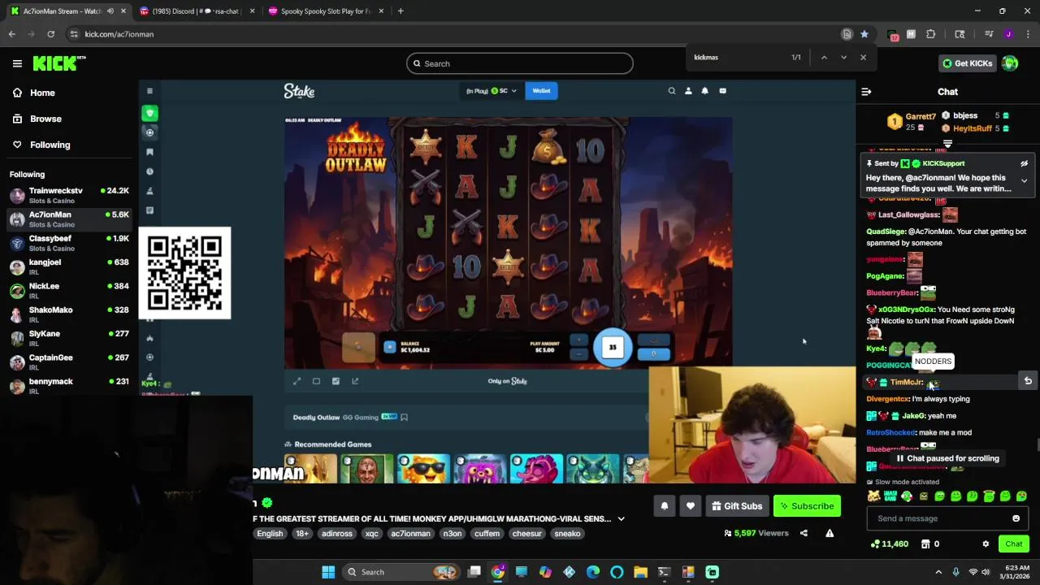Click the Gift Subs button
The image size is (1040, 585).
click(x=737, y=506)
